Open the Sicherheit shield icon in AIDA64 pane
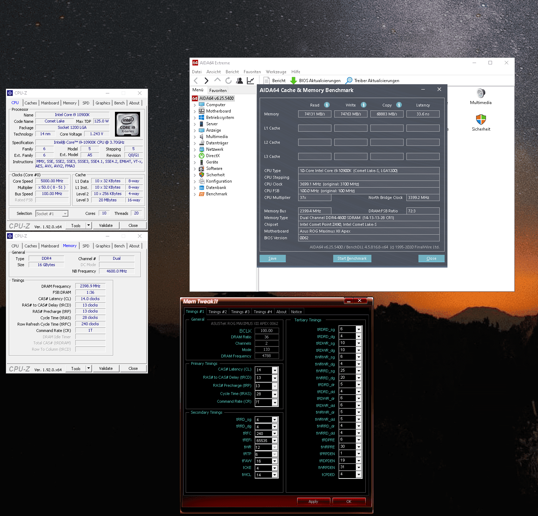The width and height of the screenshot is (538, 516). click(x=481, y=120)
